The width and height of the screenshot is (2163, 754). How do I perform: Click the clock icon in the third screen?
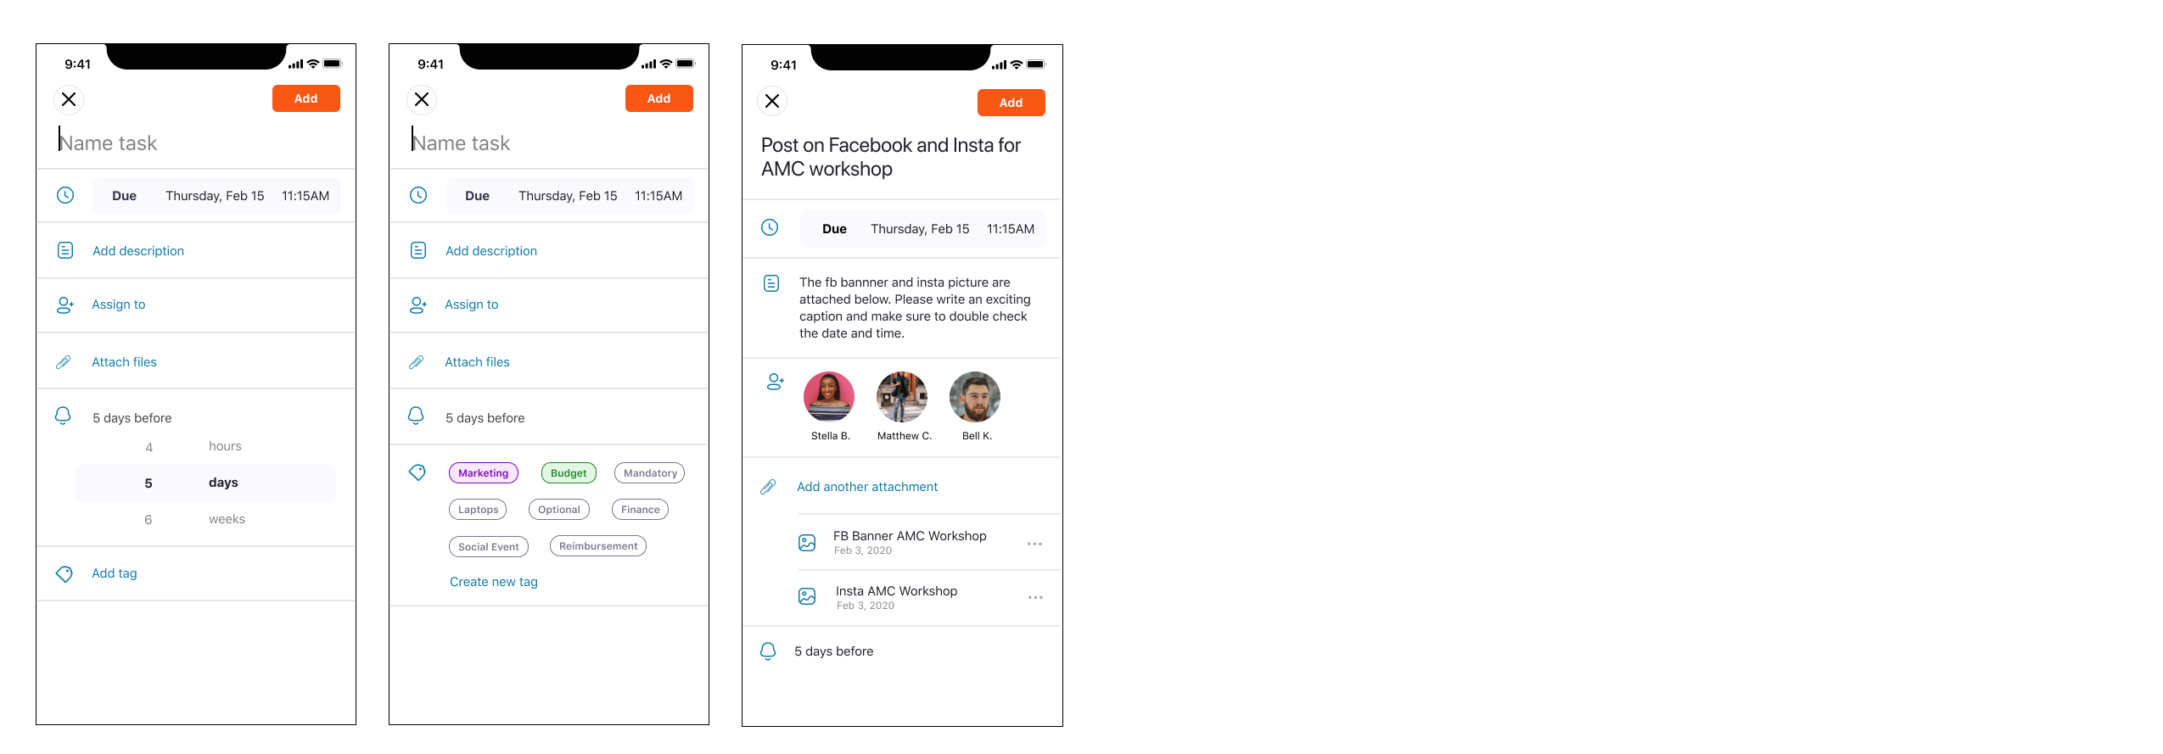pos(770,227)
